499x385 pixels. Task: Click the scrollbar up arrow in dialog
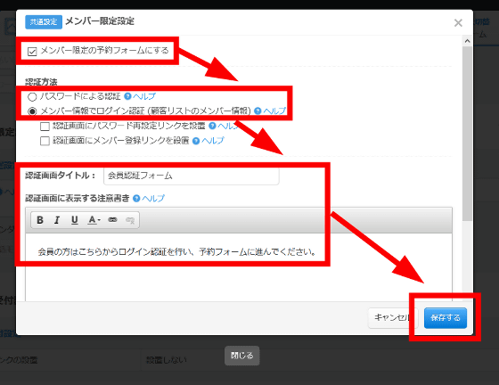(x=467, y=41)
